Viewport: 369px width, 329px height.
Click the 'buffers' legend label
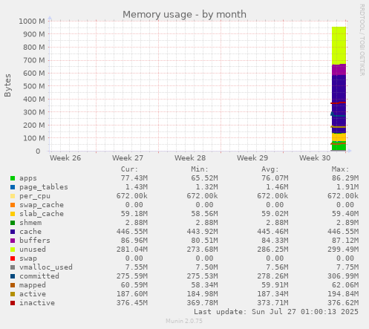(35, 241)
